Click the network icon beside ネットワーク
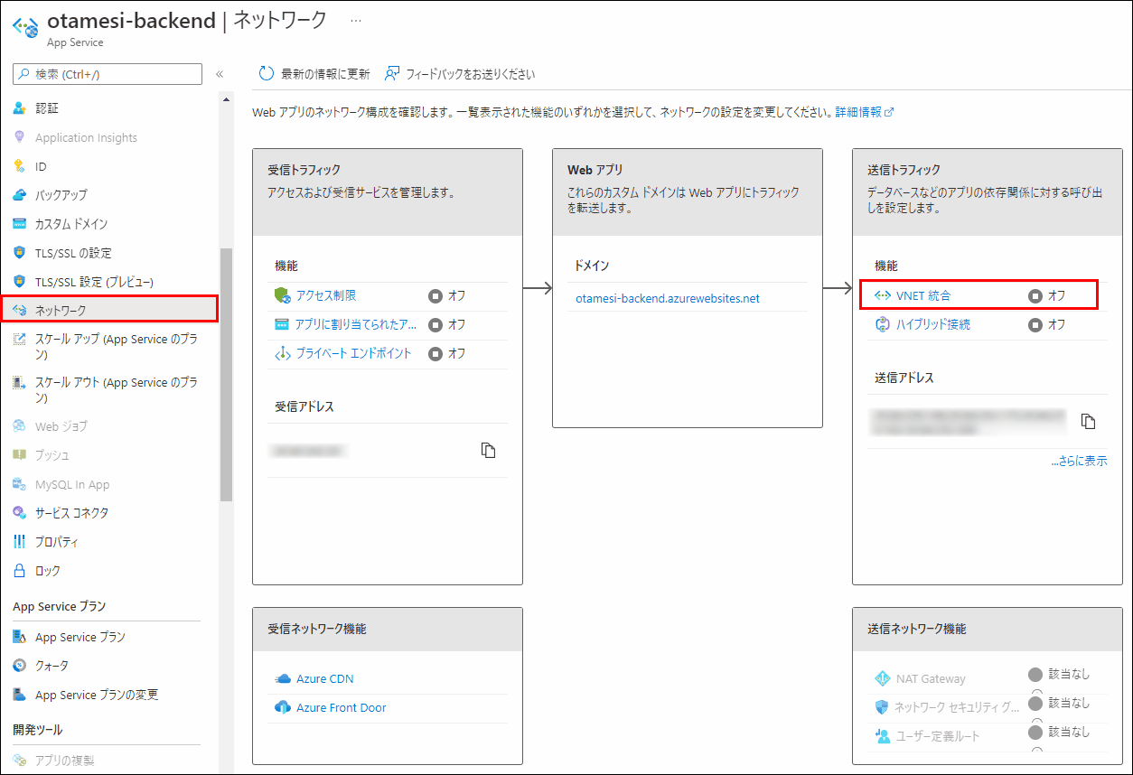 click(20, 310)
